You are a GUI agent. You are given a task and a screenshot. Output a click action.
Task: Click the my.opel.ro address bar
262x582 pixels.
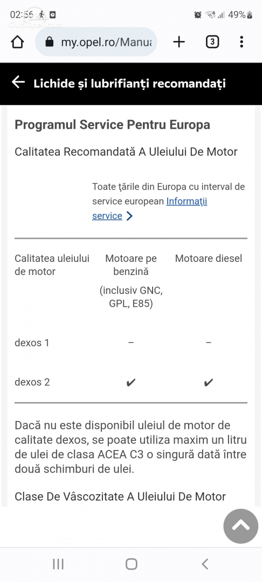96,42
